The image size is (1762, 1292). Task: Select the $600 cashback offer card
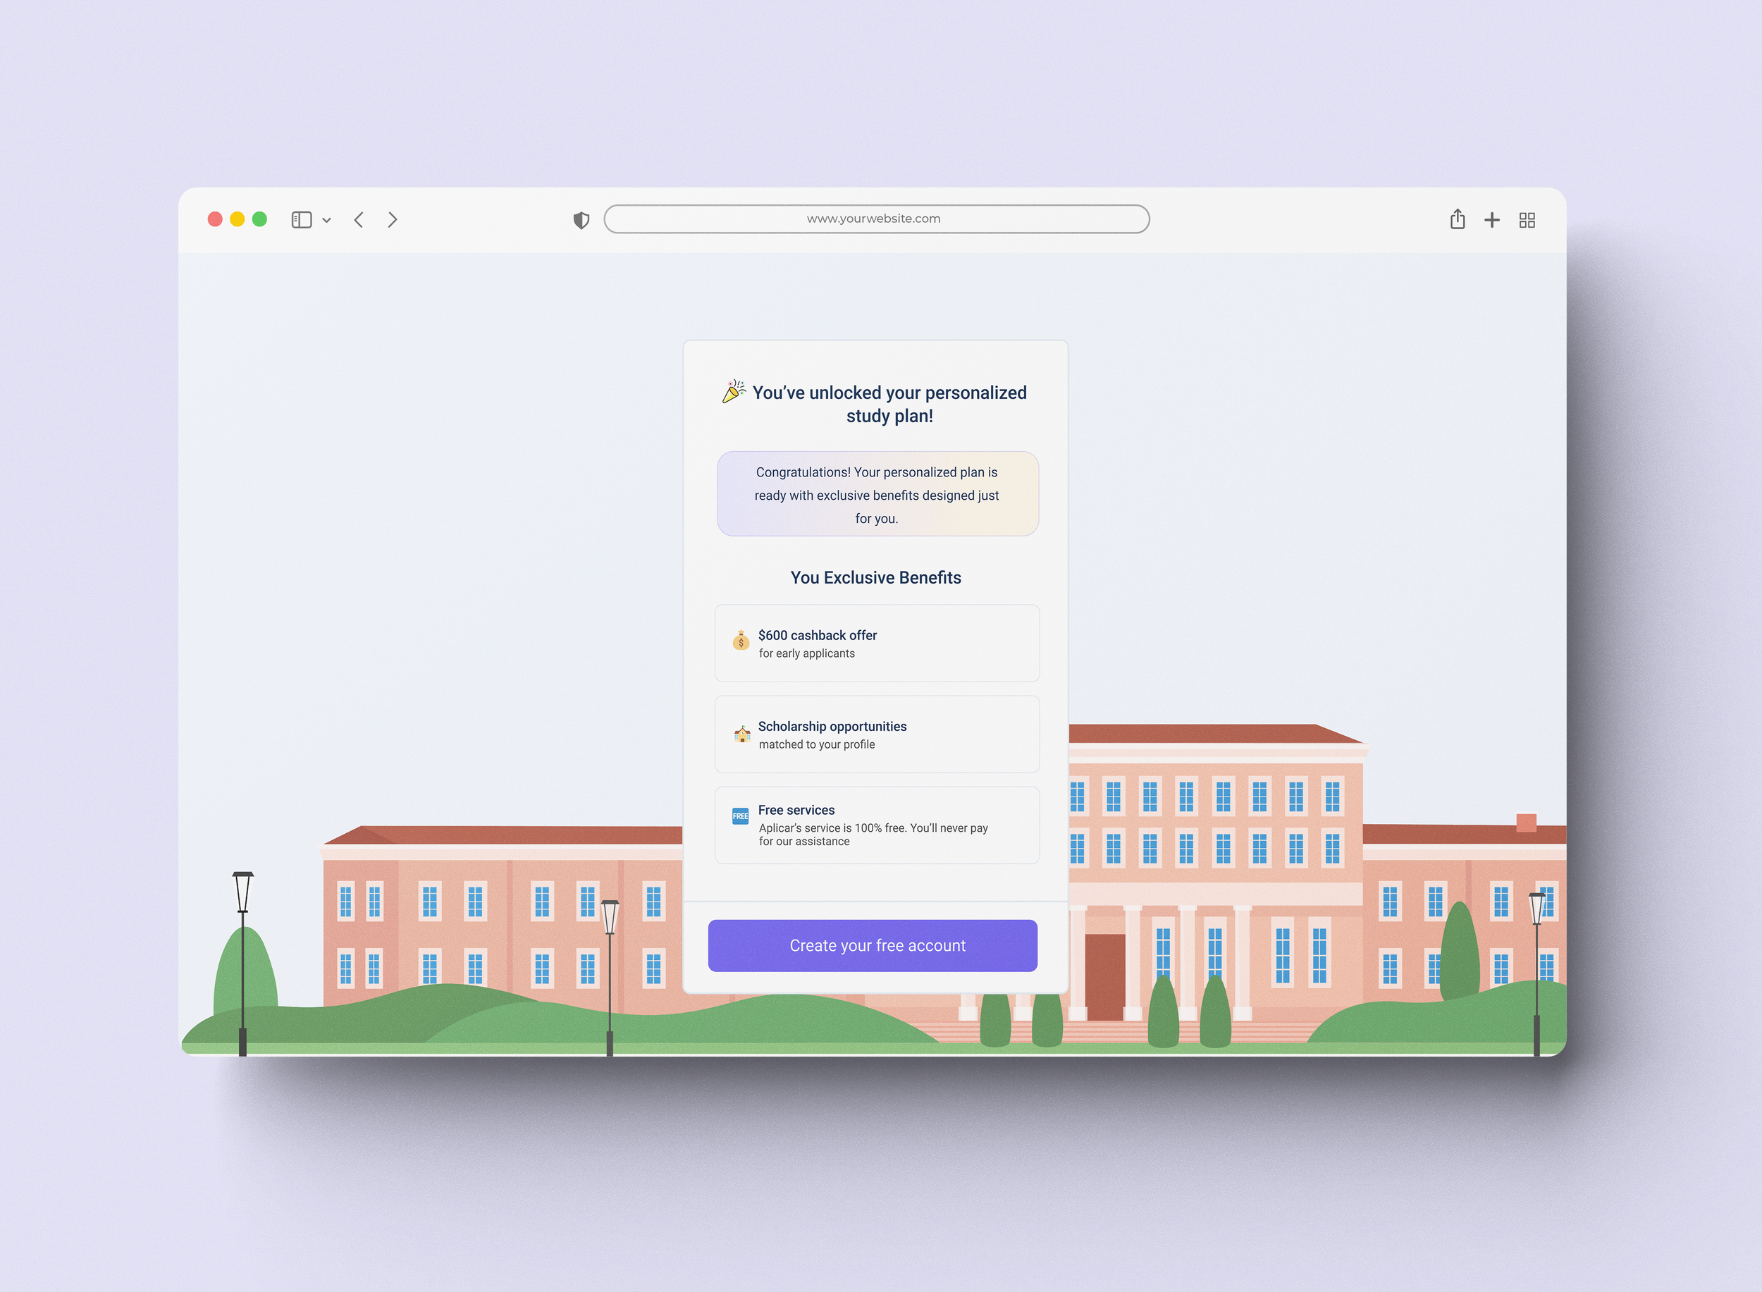click(x=877, y=643)
